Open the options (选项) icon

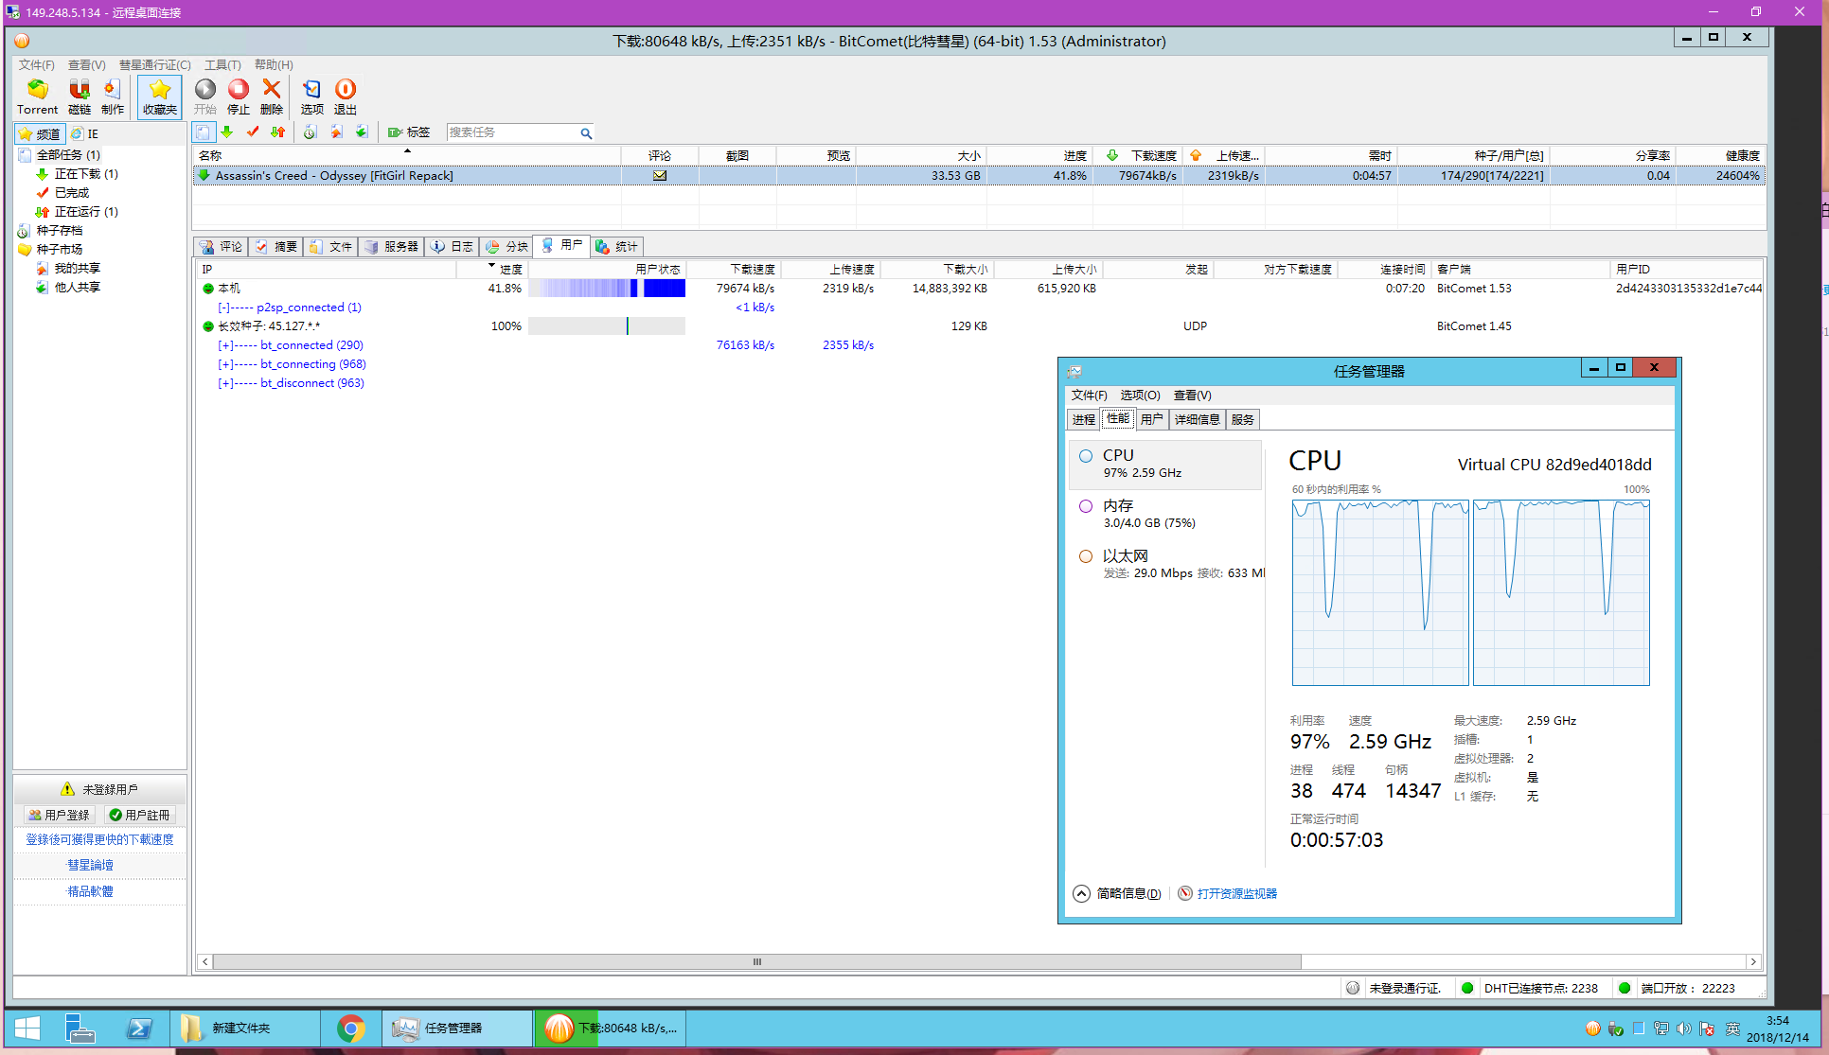tap(311, 90)
